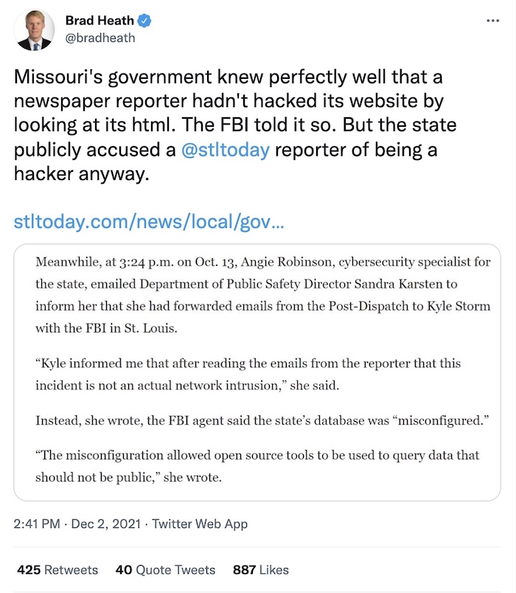
Task: Click the open source tools quote
Action: pos(258,465)
